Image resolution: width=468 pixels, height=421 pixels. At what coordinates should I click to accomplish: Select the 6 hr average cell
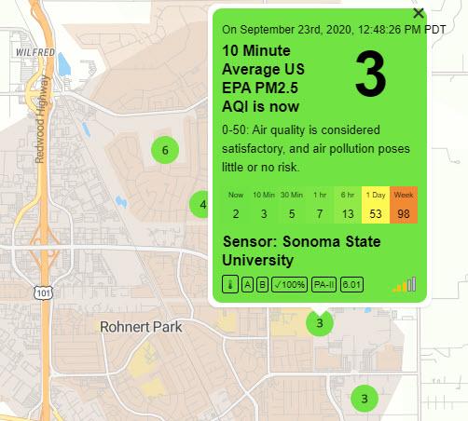[348, 205]
